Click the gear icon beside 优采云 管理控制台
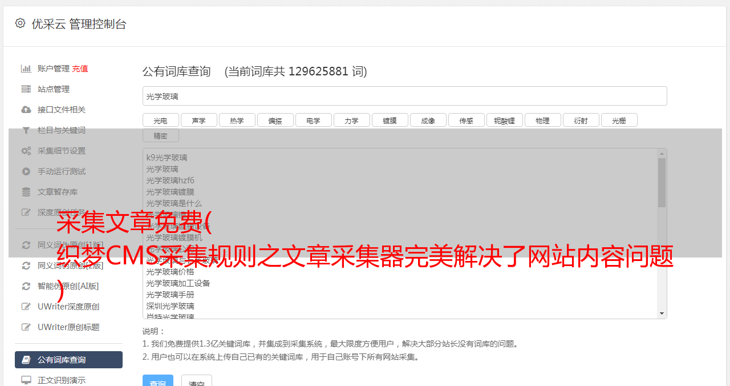This screenshot has height=386, width=730. (20, 23)
